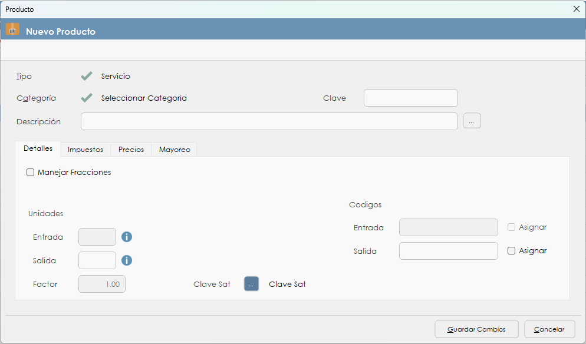586x344 pixels.
Task: Click the Guardar Cambios button
Action: [477, 329]
